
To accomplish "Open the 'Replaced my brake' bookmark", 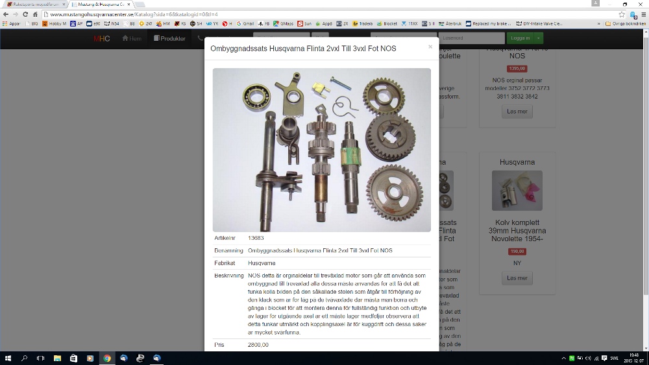I will [x=489, y=23].
